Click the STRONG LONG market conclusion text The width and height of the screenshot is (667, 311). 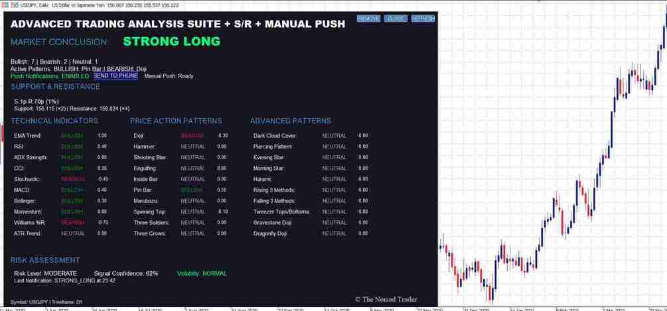[x=172, y=42]
